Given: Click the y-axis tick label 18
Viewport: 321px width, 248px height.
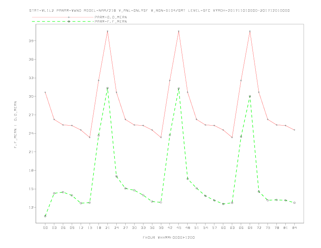Looking at the screenshot, I should 31,171.
